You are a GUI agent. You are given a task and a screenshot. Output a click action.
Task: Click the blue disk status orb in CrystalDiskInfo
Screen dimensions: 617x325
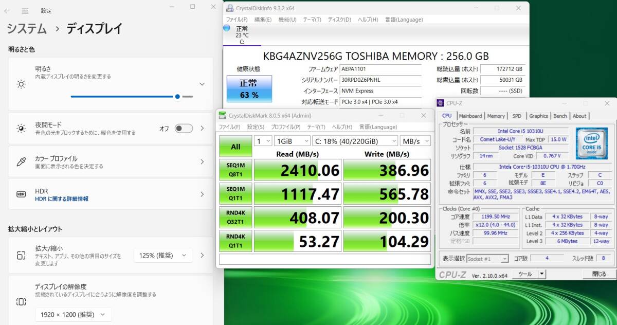pos(227,28)
